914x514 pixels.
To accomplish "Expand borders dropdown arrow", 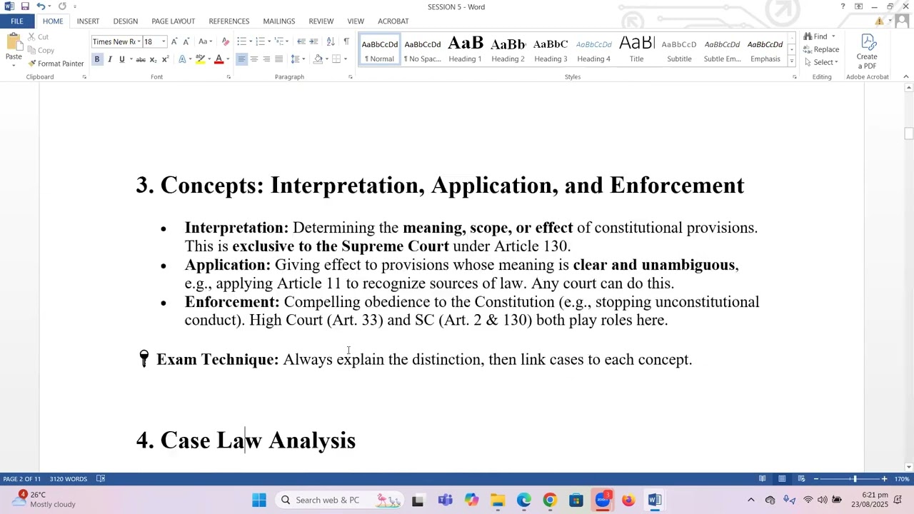I will [x=344, y=59].
